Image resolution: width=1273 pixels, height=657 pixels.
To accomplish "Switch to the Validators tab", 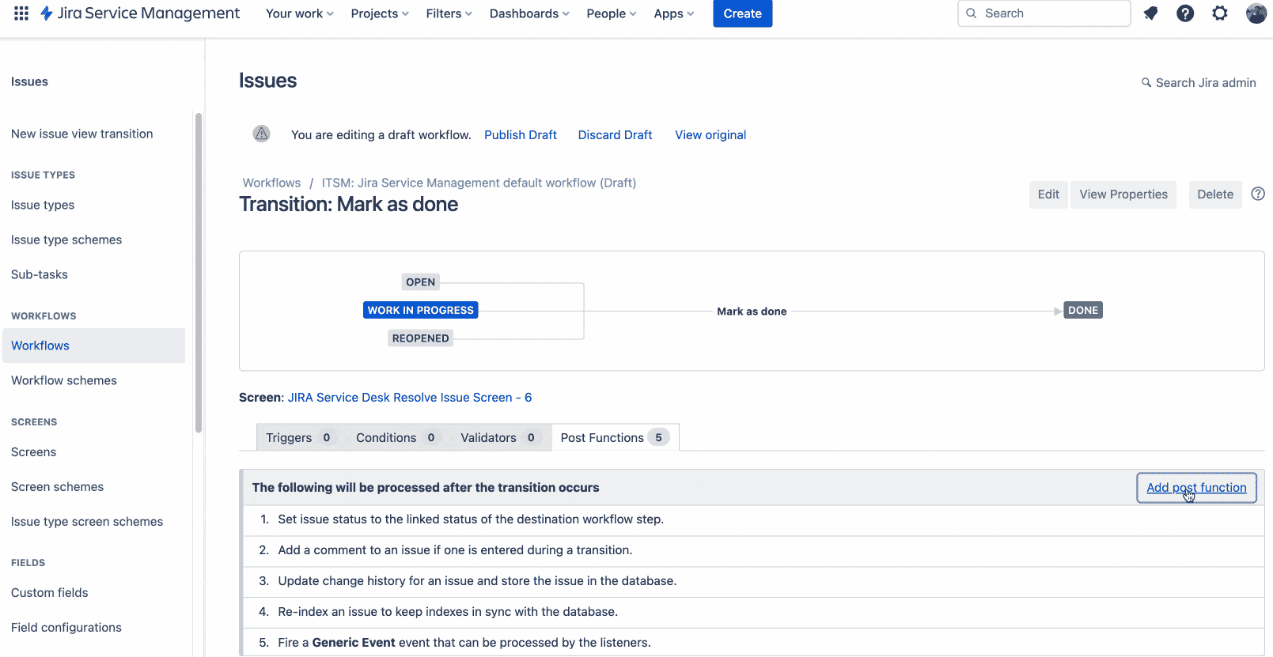I will [500, 437].
